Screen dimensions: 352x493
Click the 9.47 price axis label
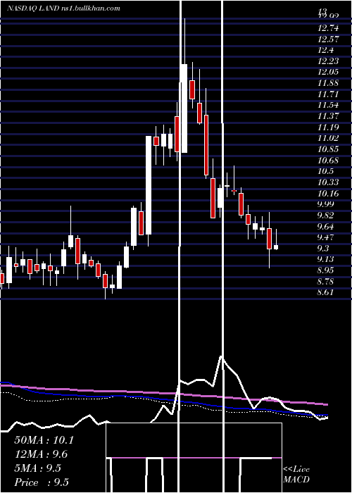pos(327,237)
